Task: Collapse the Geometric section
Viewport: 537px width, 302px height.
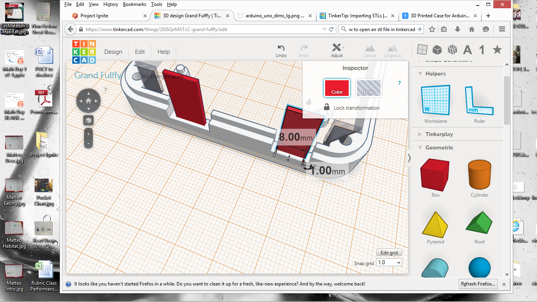Action: click(420, 147)
